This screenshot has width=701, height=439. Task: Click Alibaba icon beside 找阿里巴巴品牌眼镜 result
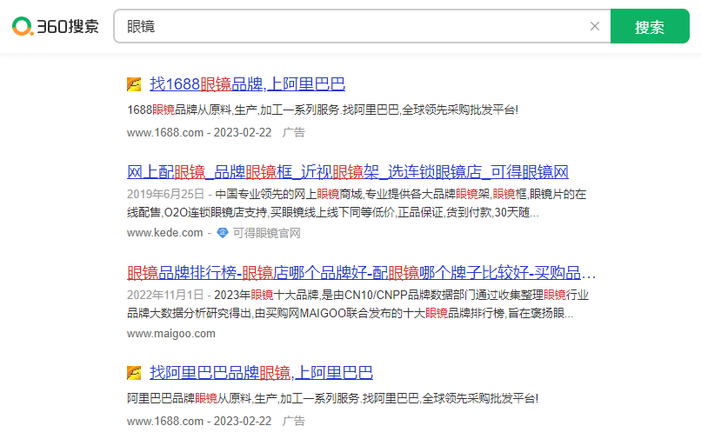(134, 372)
